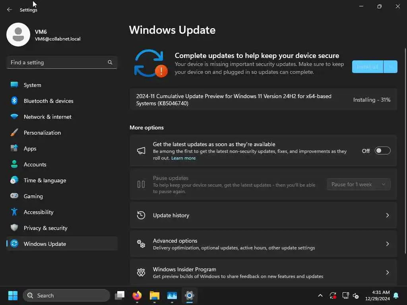Open notification bell in system tray
The height and width of the screenshot is (305, 407).
[x=396, y=295]
